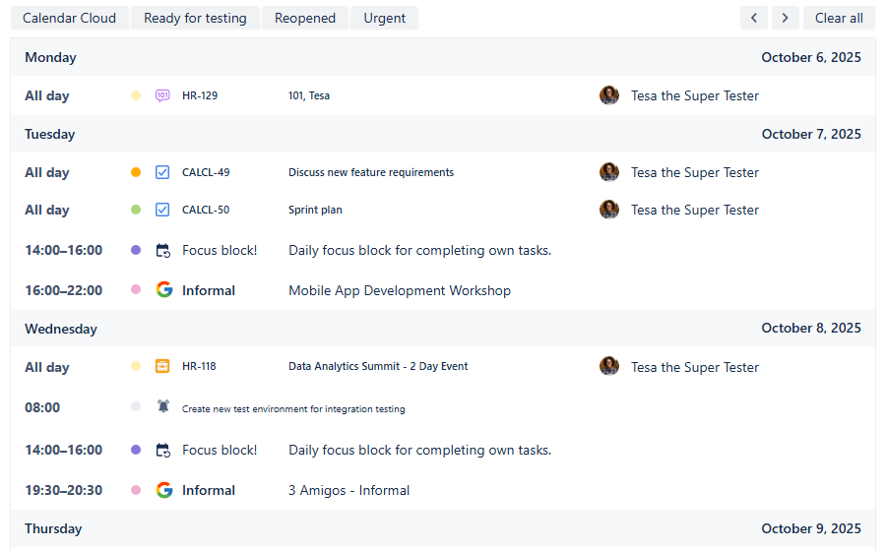The width and height of the screenshot is (886, 551).
Task: Click the orange color dot for CALCL-49
Action: 136,172
